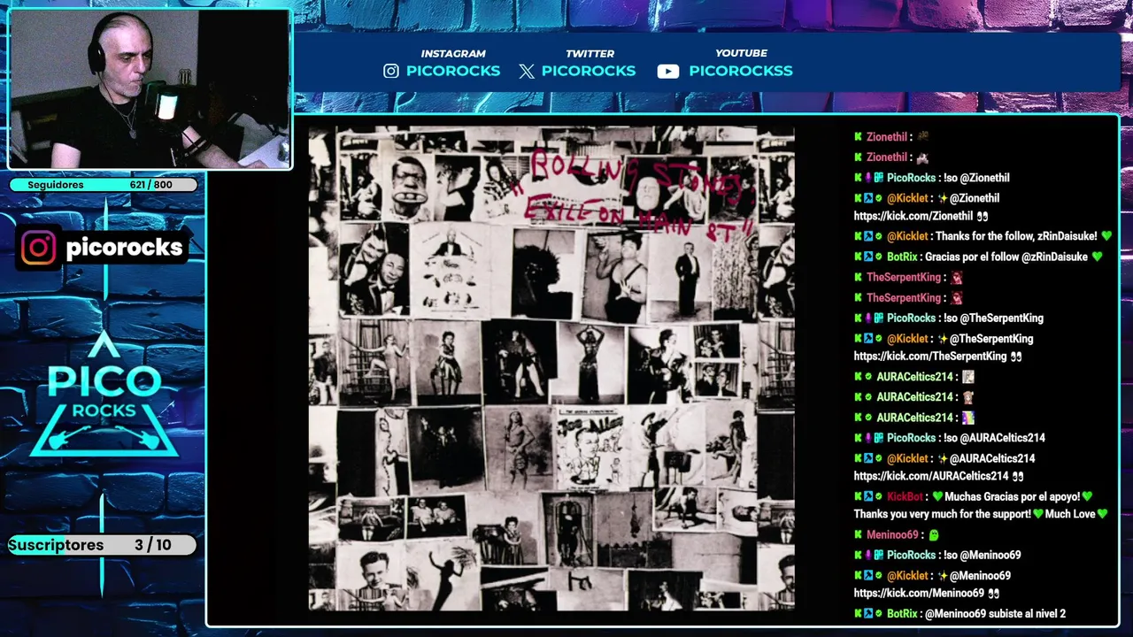Click the X (Twitter) logo icon

pos(527,72)
